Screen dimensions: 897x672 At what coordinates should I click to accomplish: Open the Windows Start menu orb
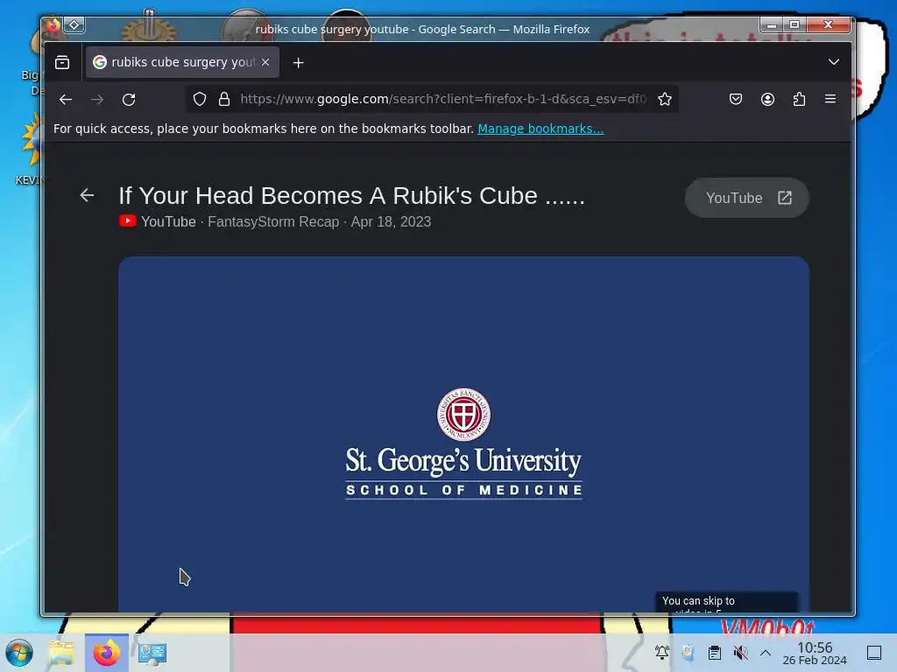point(19,653)
